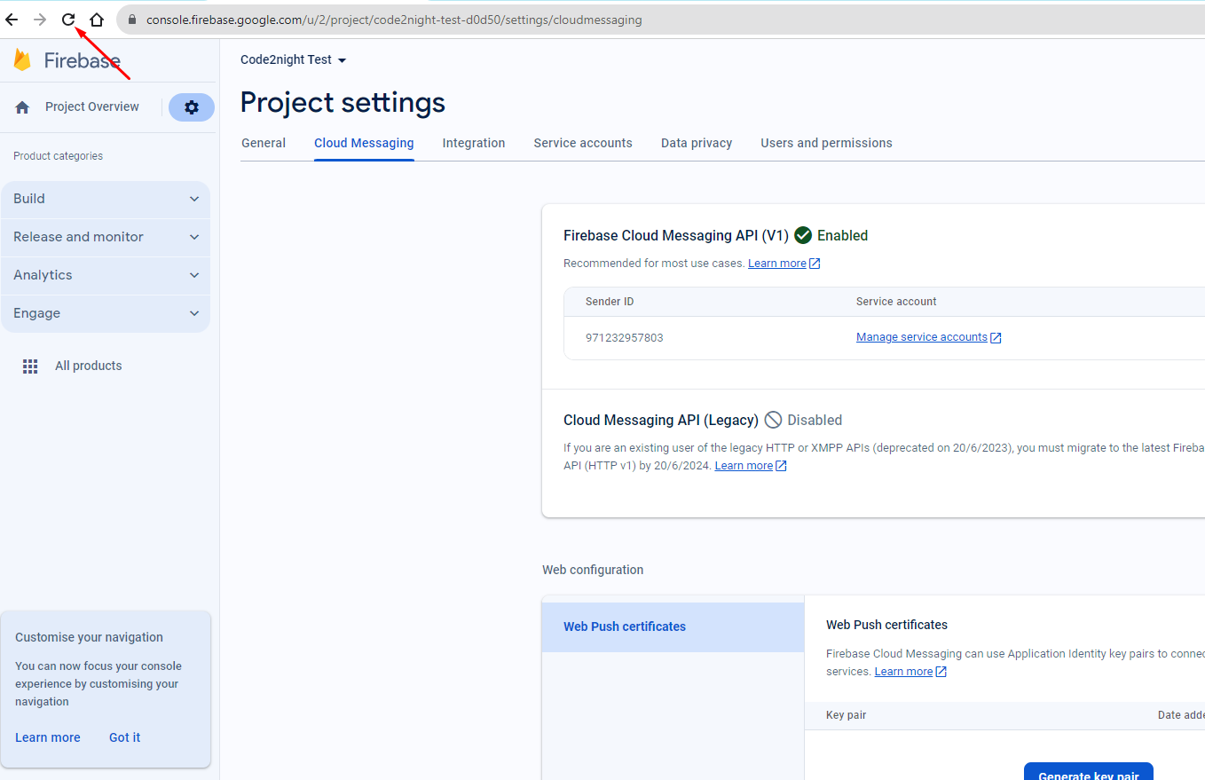Image resolution: width=1205 pixels, height=780 pixels.
Task: Click the Disabled circle-slash icon
Action: click(773, 420)
